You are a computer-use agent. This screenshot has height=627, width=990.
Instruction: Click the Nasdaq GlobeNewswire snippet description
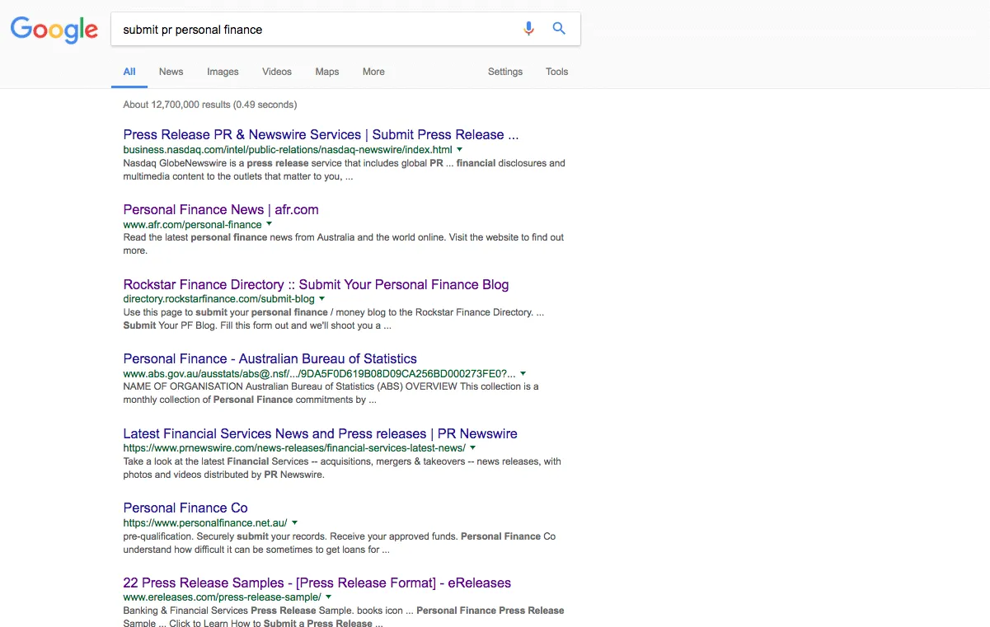[x=344, y=169]
